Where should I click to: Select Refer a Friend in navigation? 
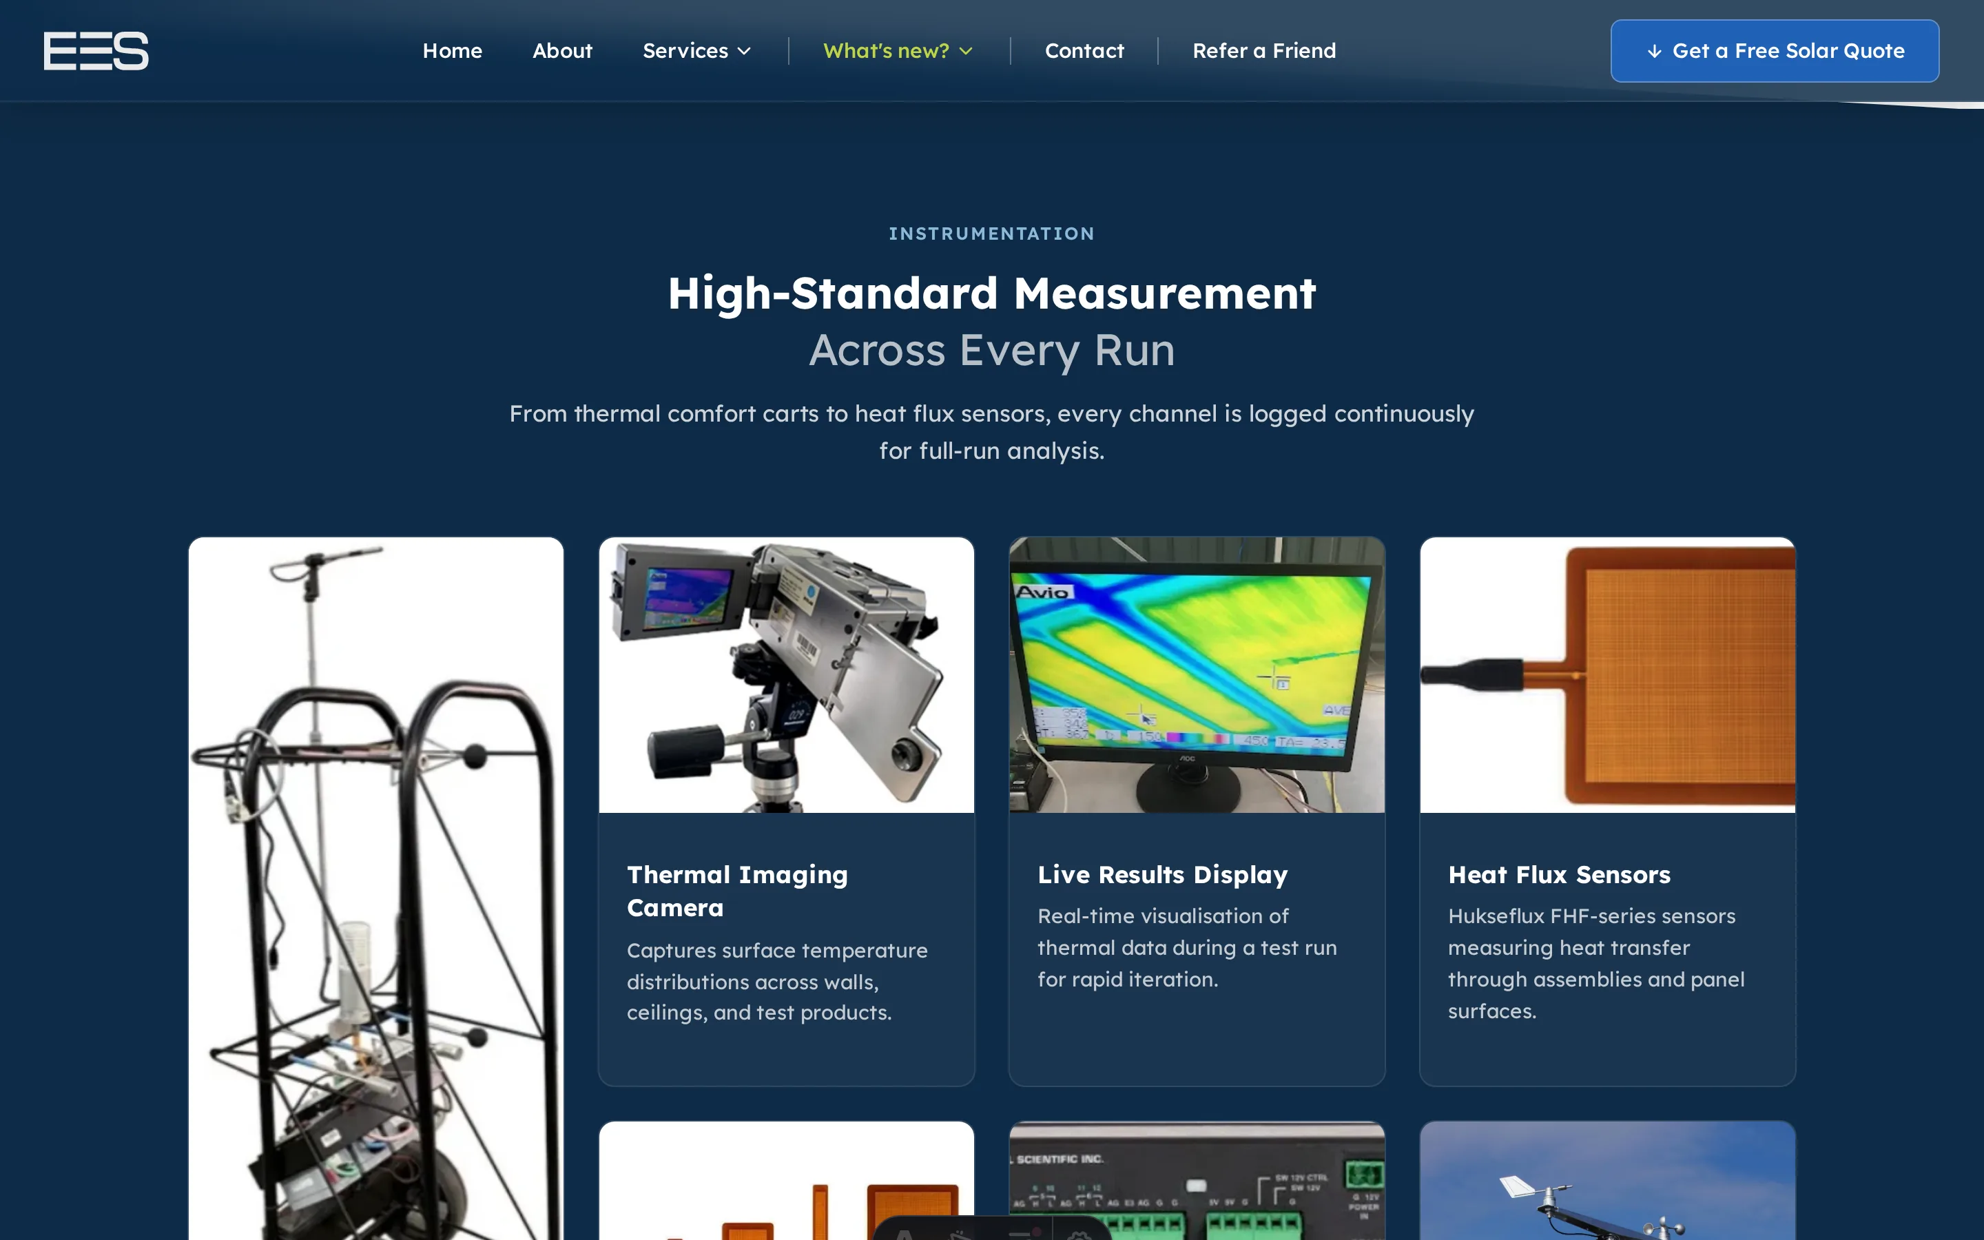pos(1263,51)
